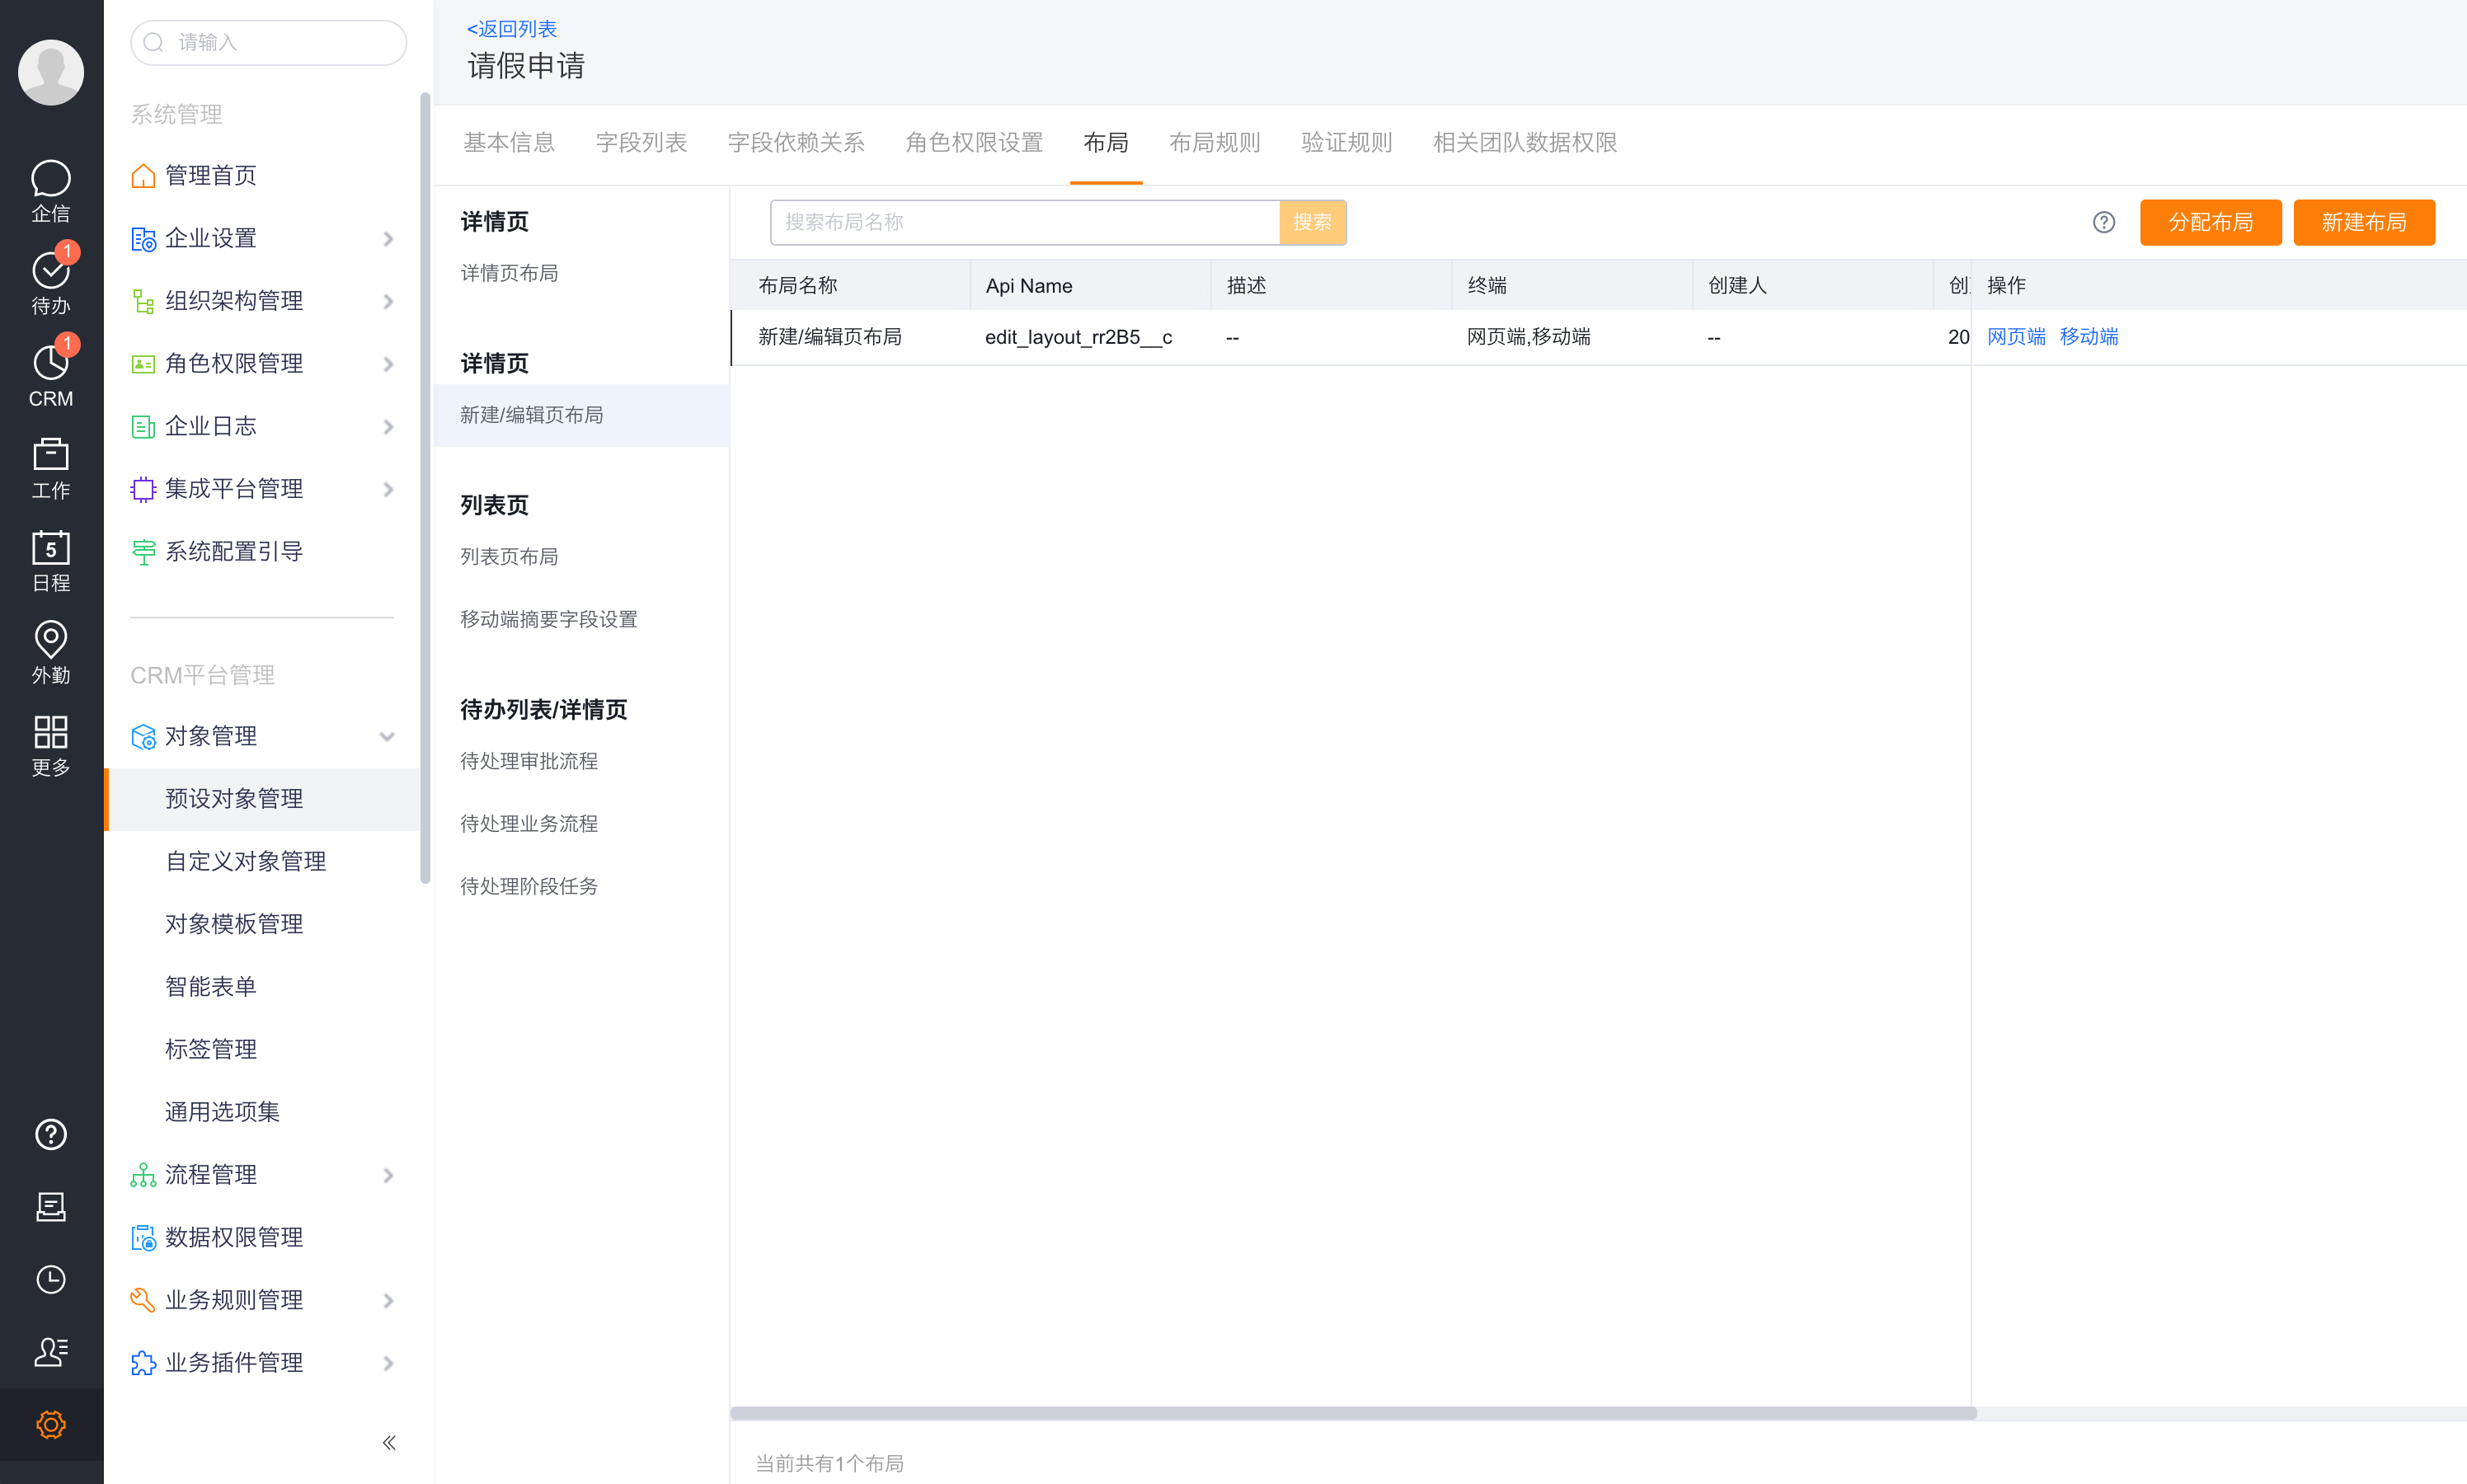Screen dimensions: 2467x1484
Task: Open the 工作 module icon
Action: click(50, 468)
